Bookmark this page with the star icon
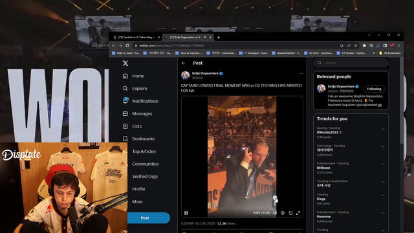 tap(356, 45)
